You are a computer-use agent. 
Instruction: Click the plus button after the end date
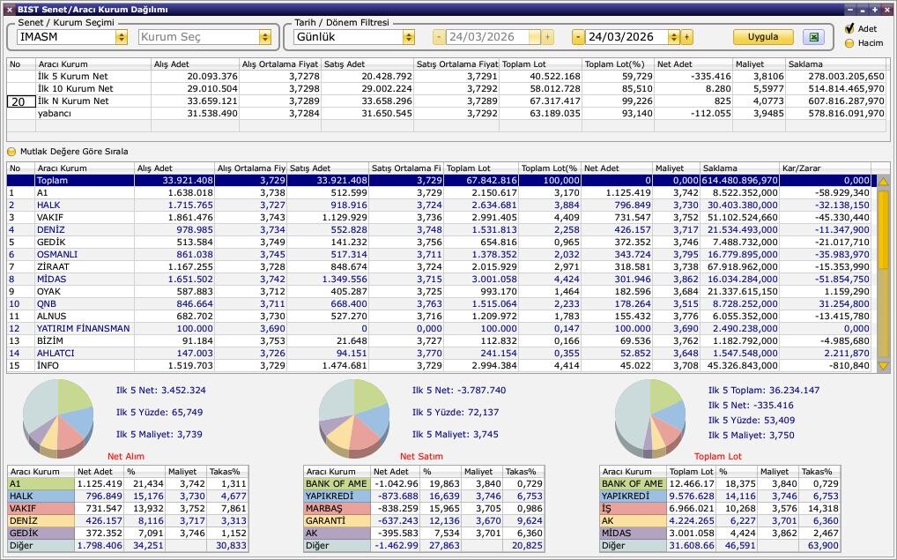click(687, 37)
